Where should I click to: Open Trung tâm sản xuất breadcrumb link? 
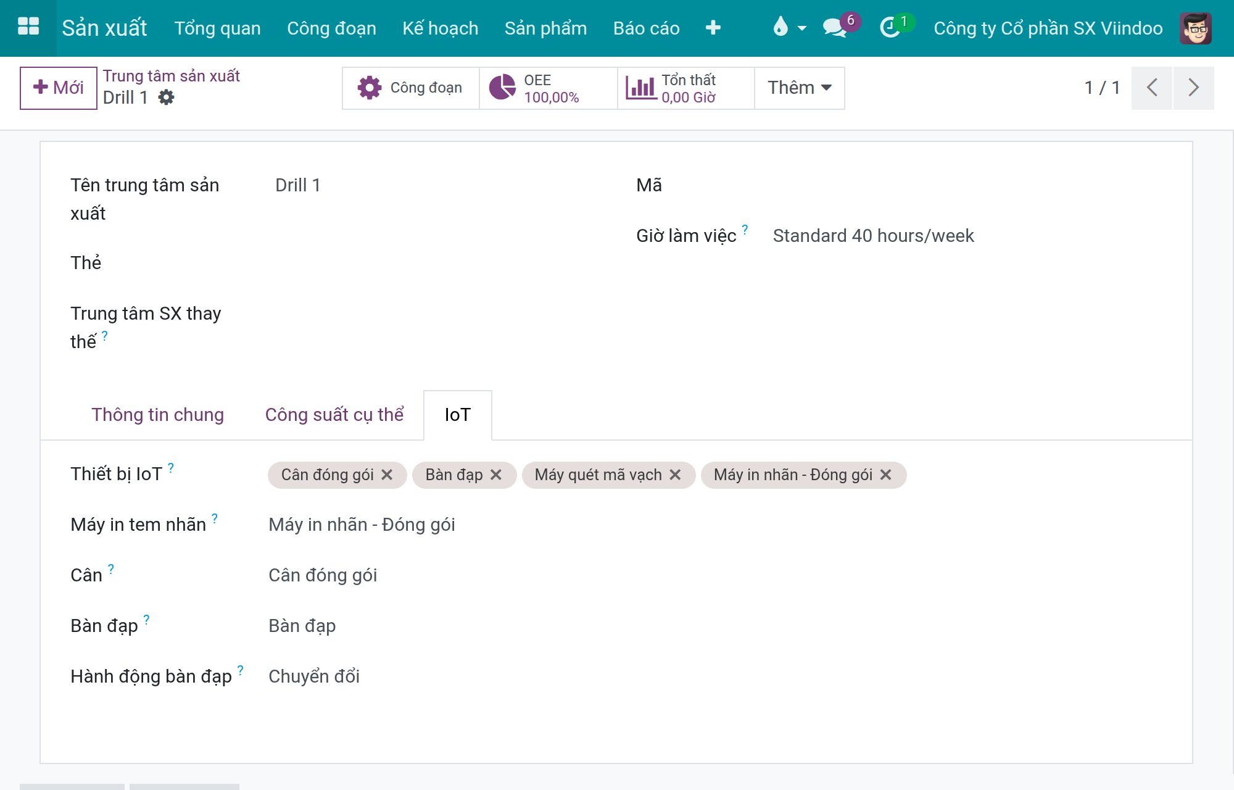coord(171,76)
